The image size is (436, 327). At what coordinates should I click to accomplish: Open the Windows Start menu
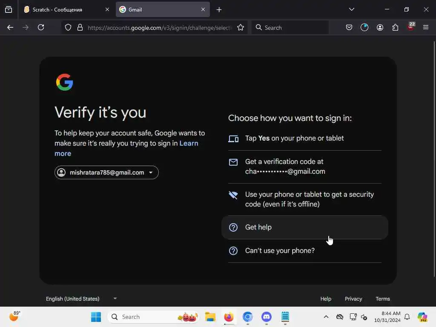[96, 317]
